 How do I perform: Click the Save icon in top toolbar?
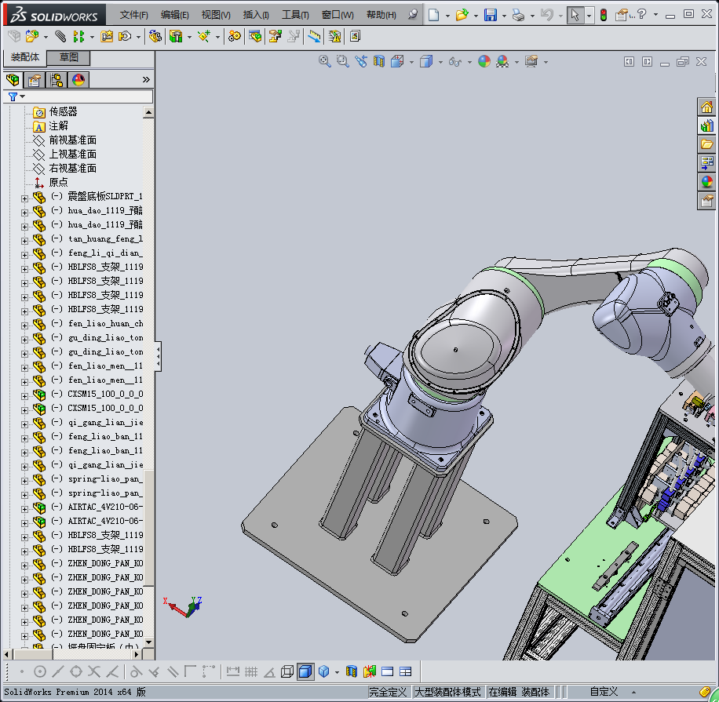point(490,15)
